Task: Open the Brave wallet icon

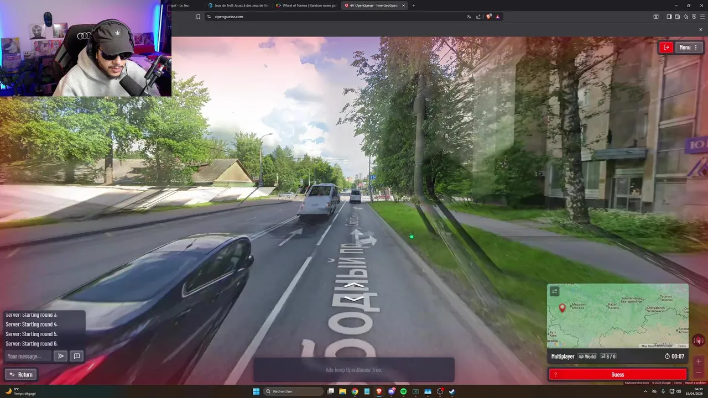Action: coord(677,17)
